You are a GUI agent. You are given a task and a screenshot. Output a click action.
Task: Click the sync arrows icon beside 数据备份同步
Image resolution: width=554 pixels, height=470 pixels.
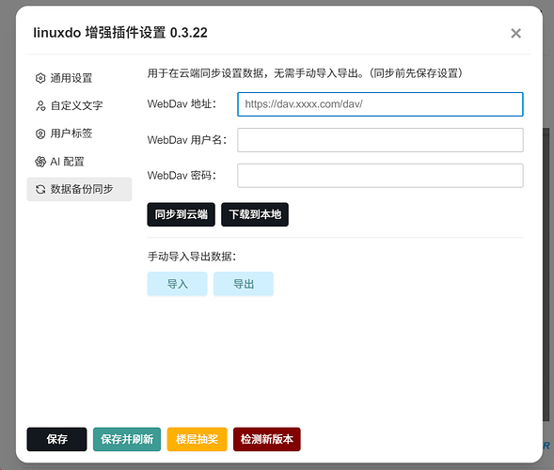point(40,189)
